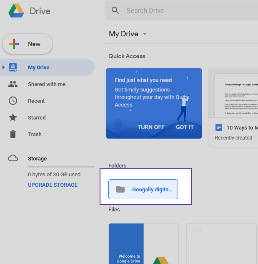Open the Starred view
This screenshot has width=258, height=264.
pos(37,117)
